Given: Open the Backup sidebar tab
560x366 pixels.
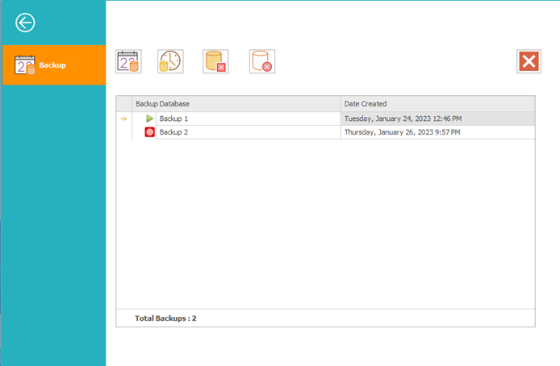Looking at the screenshot, I should coord(54,65).
